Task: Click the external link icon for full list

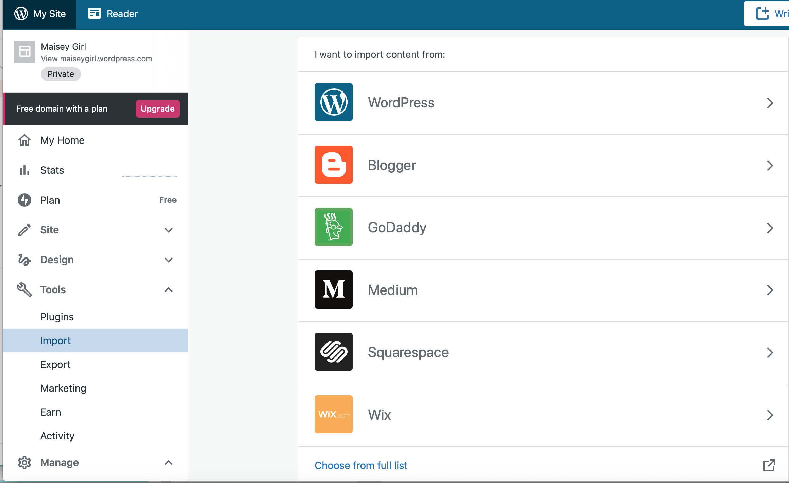Action: pyautogui.click(x=769, y=465)
